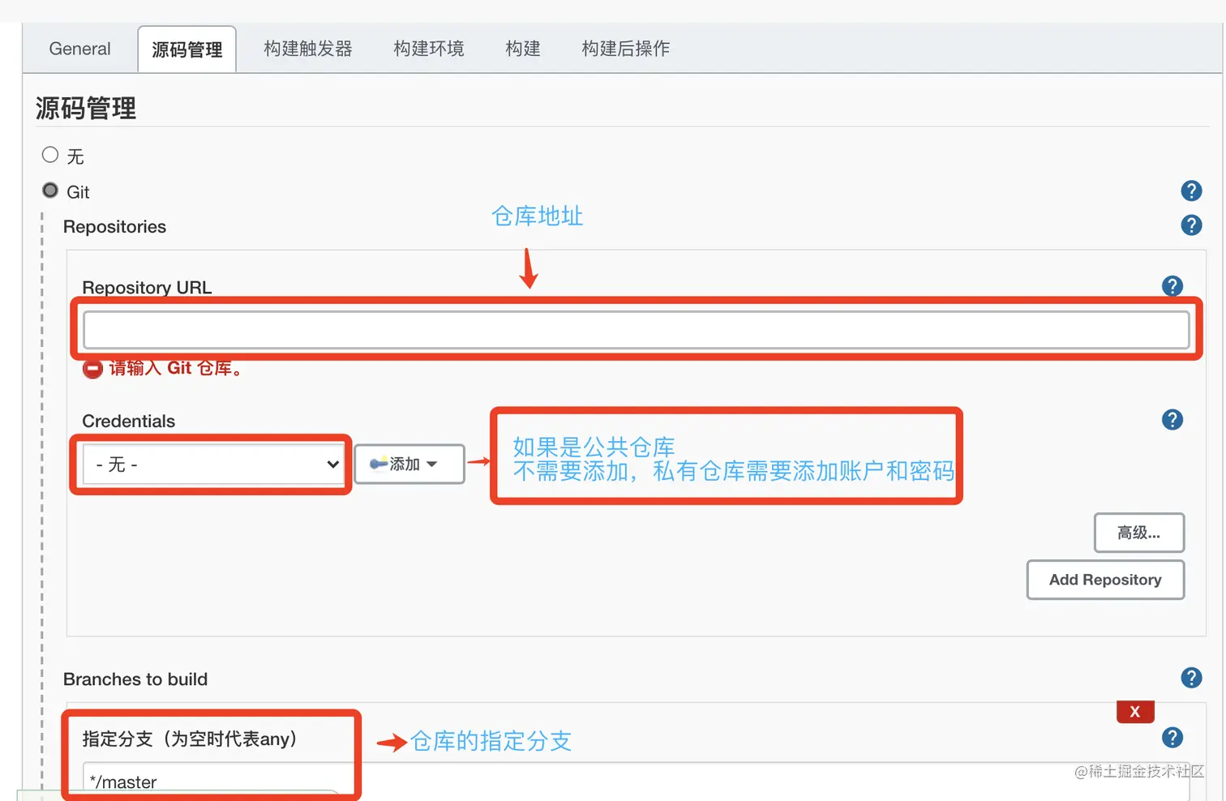Expand the 添加 credentials dropdown button

pos(409,464)
